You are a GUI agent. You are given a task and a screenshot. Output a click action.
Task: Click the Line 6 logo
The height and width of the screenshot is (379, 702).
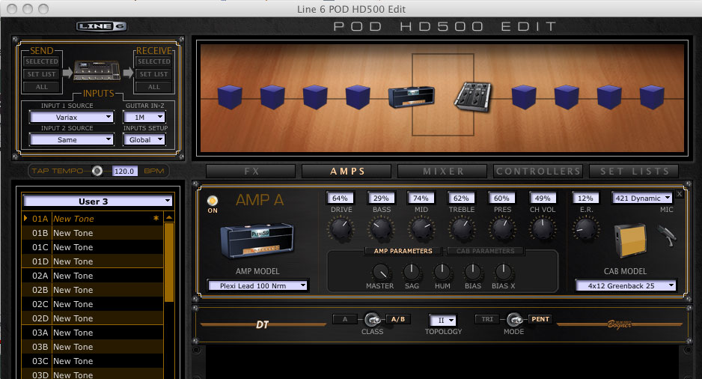102,26
